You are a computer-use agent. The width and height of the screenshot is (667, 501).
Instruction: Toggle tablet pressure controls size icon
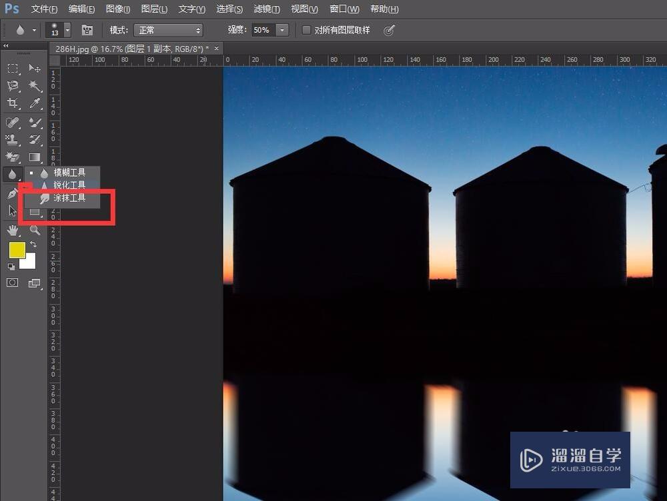389,30
